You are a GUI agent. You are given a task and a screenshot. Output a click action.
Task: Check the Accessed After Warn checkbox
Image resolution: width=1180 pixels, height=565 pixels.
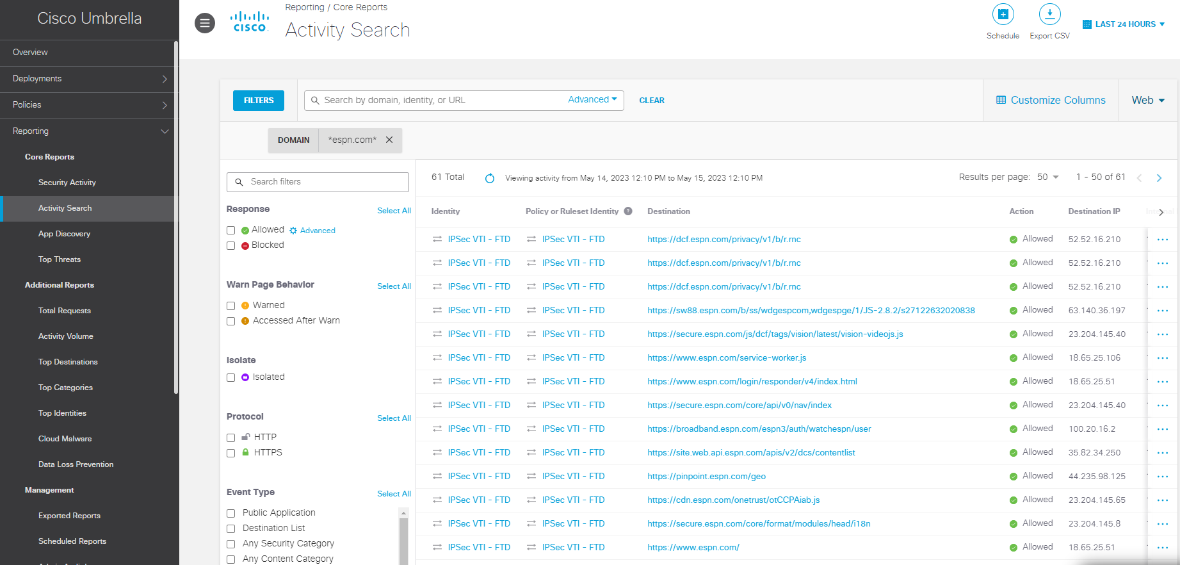(x=231, y=322)
